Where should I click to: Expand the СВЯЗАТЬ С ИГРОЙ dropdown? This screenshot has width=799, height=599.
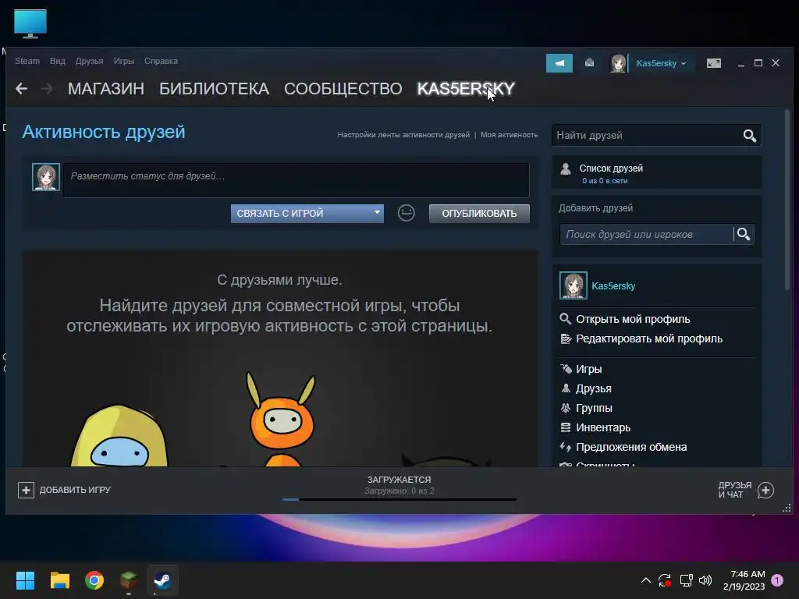click(307, 214)
